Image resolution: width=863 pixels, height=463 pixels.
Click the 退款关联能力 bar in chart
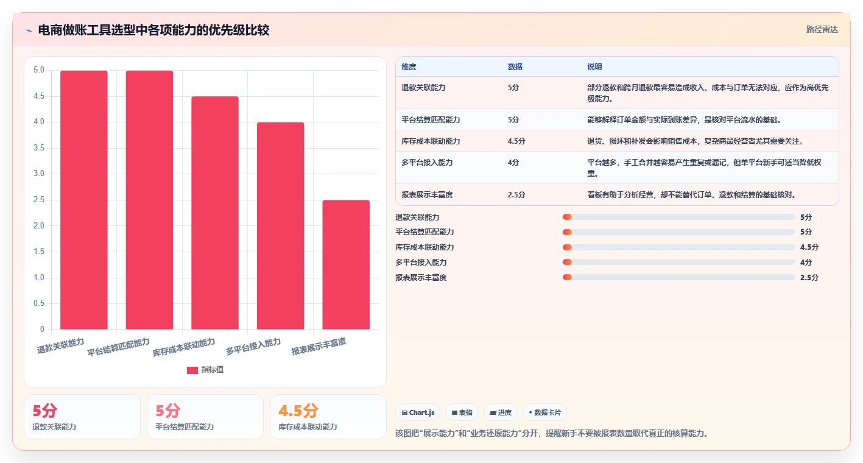84,200
